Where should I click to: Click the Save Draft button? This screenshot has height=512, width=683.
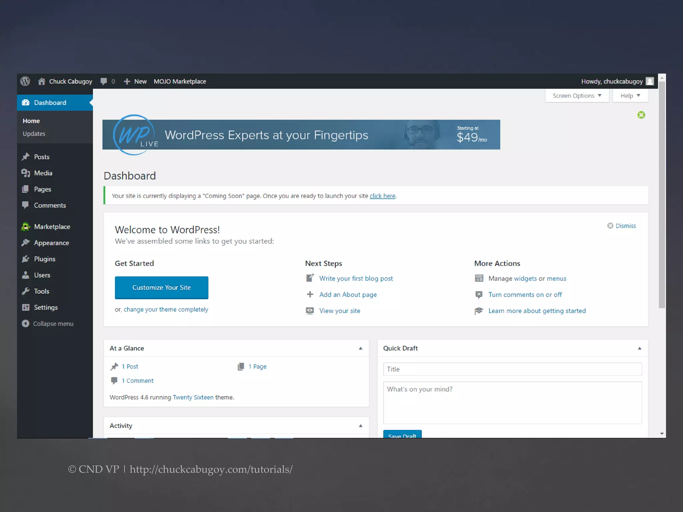[x=402, y=434]
